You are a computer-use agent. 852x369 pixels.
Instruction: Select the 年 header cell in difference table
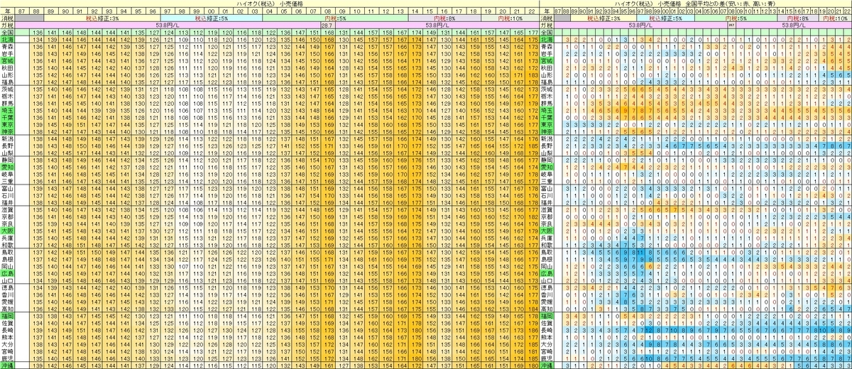coord(547,10)
